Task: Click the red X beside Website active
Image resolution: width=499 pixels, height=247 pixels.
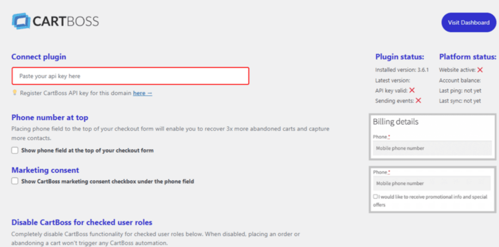Action: (480, 70)
